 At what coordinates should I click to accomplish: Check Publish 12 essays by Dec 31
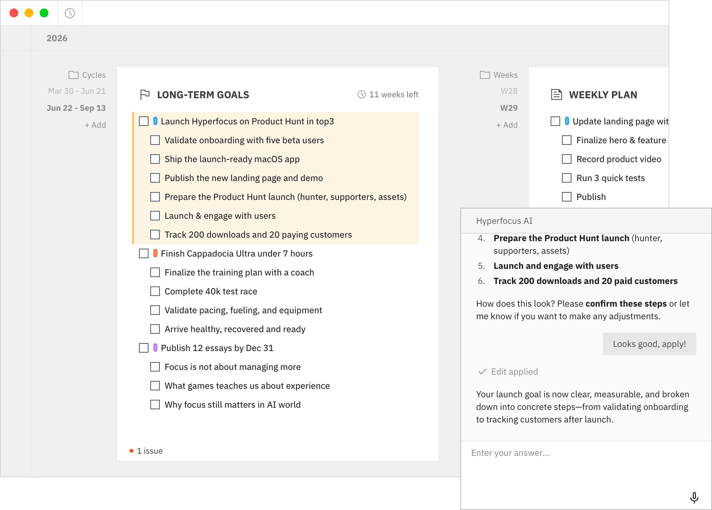144,348
